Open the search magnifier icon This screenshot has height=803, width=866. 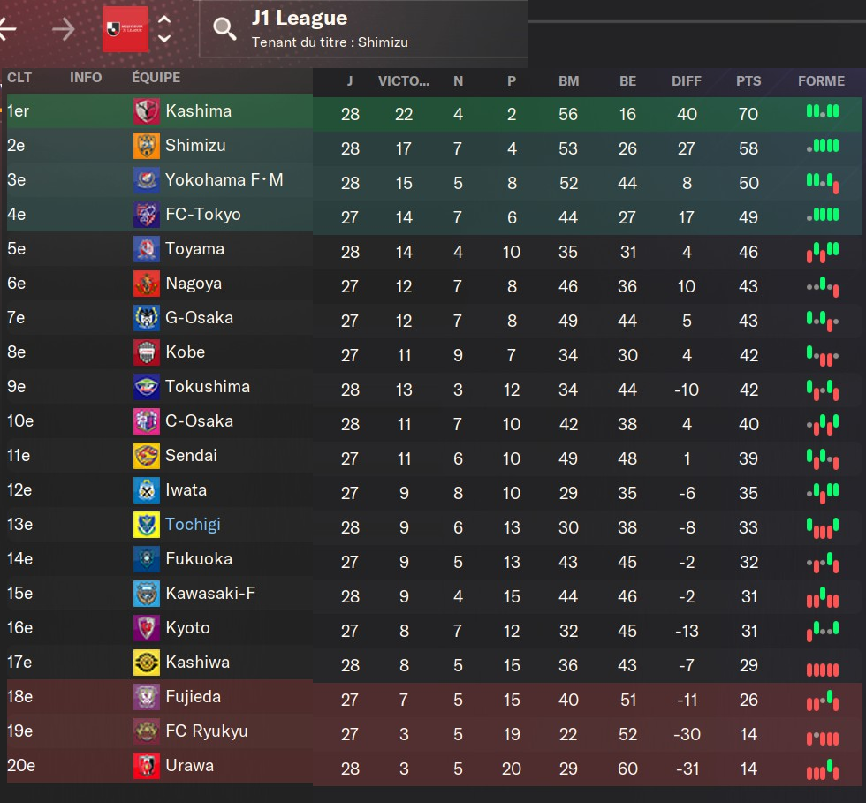click(225, 29)
